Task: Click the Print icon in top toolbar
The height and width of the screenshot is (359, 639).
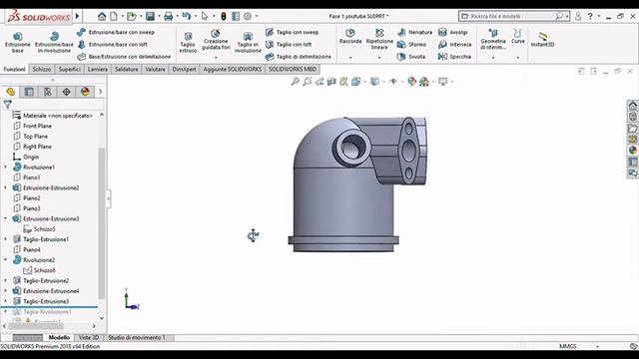Action: [x=169, y=16]
